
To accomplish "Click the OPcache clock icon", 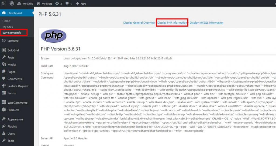I will (4, 41).
